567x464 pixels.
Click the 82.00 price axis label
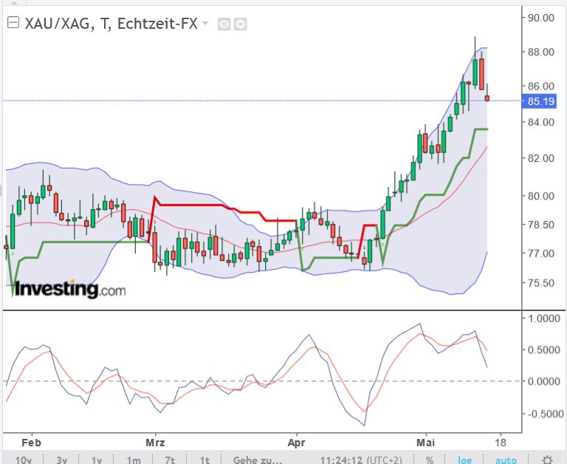coord(541,158)
